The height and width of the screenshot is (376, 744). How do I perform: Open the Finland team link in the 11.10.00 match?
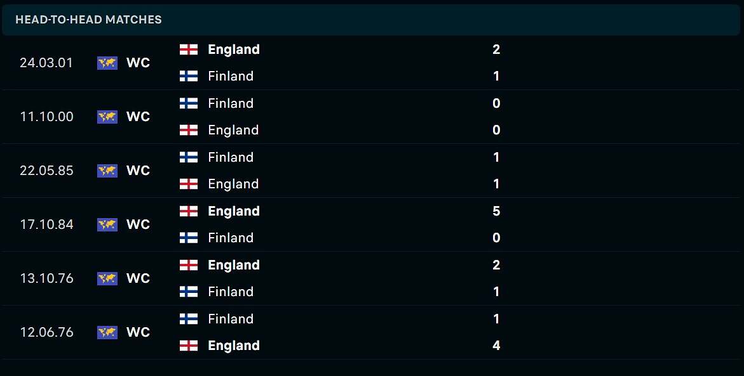231,103
